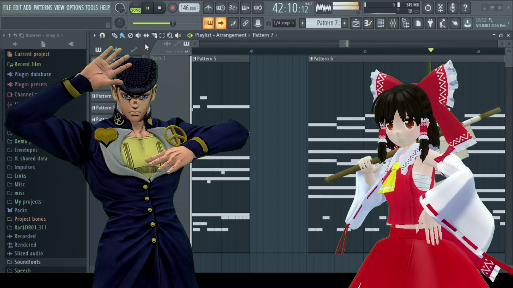Viewport: 513px width, 288px height.
Task: Click the undo history circular arrow icon
Action: tap(428, 8)
